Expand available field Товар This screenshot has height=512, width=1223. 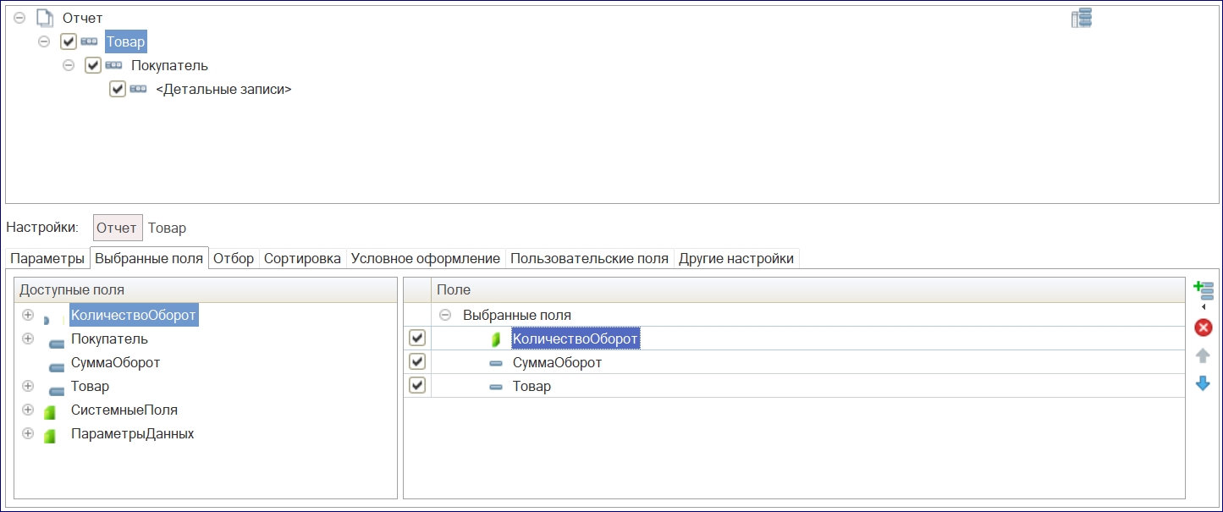click(x=28, y=386)
